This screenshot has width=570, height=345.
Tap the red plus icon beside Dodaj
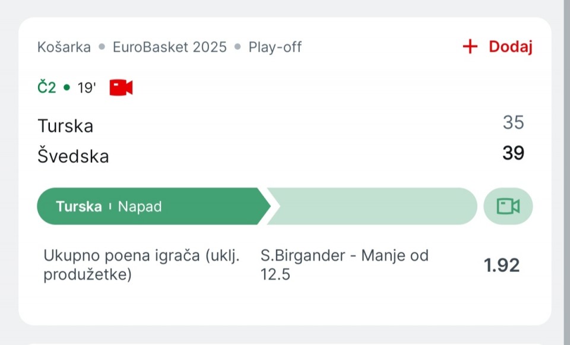pyautogui.click(x=470, y=46)
